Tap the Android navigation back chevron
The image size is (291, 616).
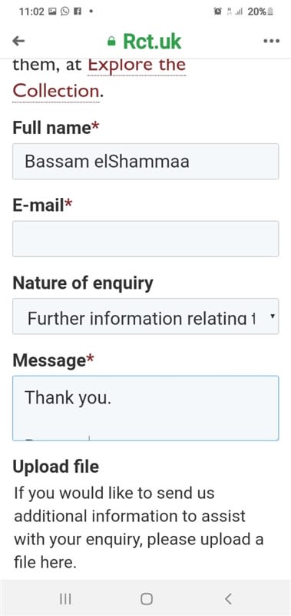tap(228, 599)
